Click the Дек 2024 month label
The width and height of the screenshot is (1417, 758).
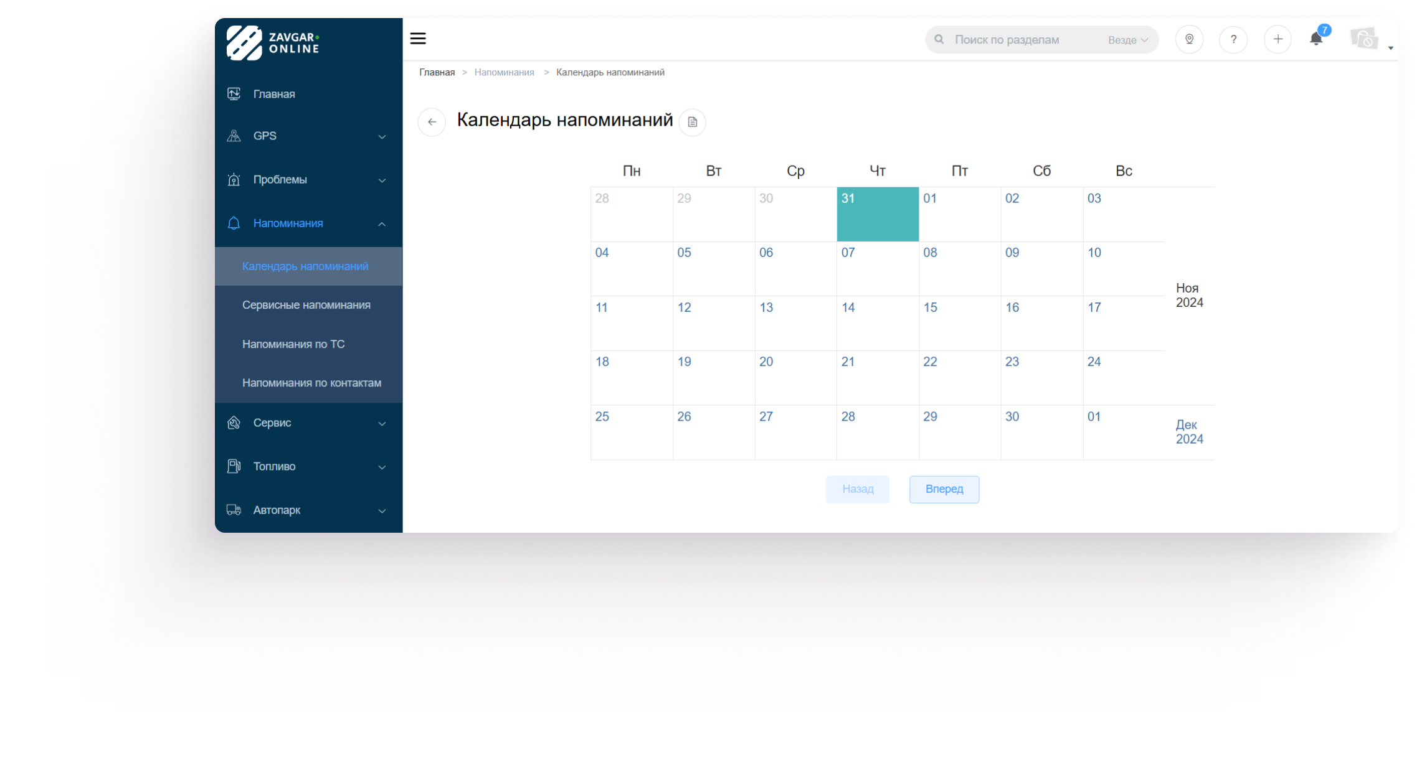(1188, 432)
